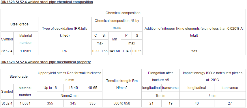Click the carbon value 0.22 cell
The width and height of the screenshot is (247, 108).
tap(96, 51)
